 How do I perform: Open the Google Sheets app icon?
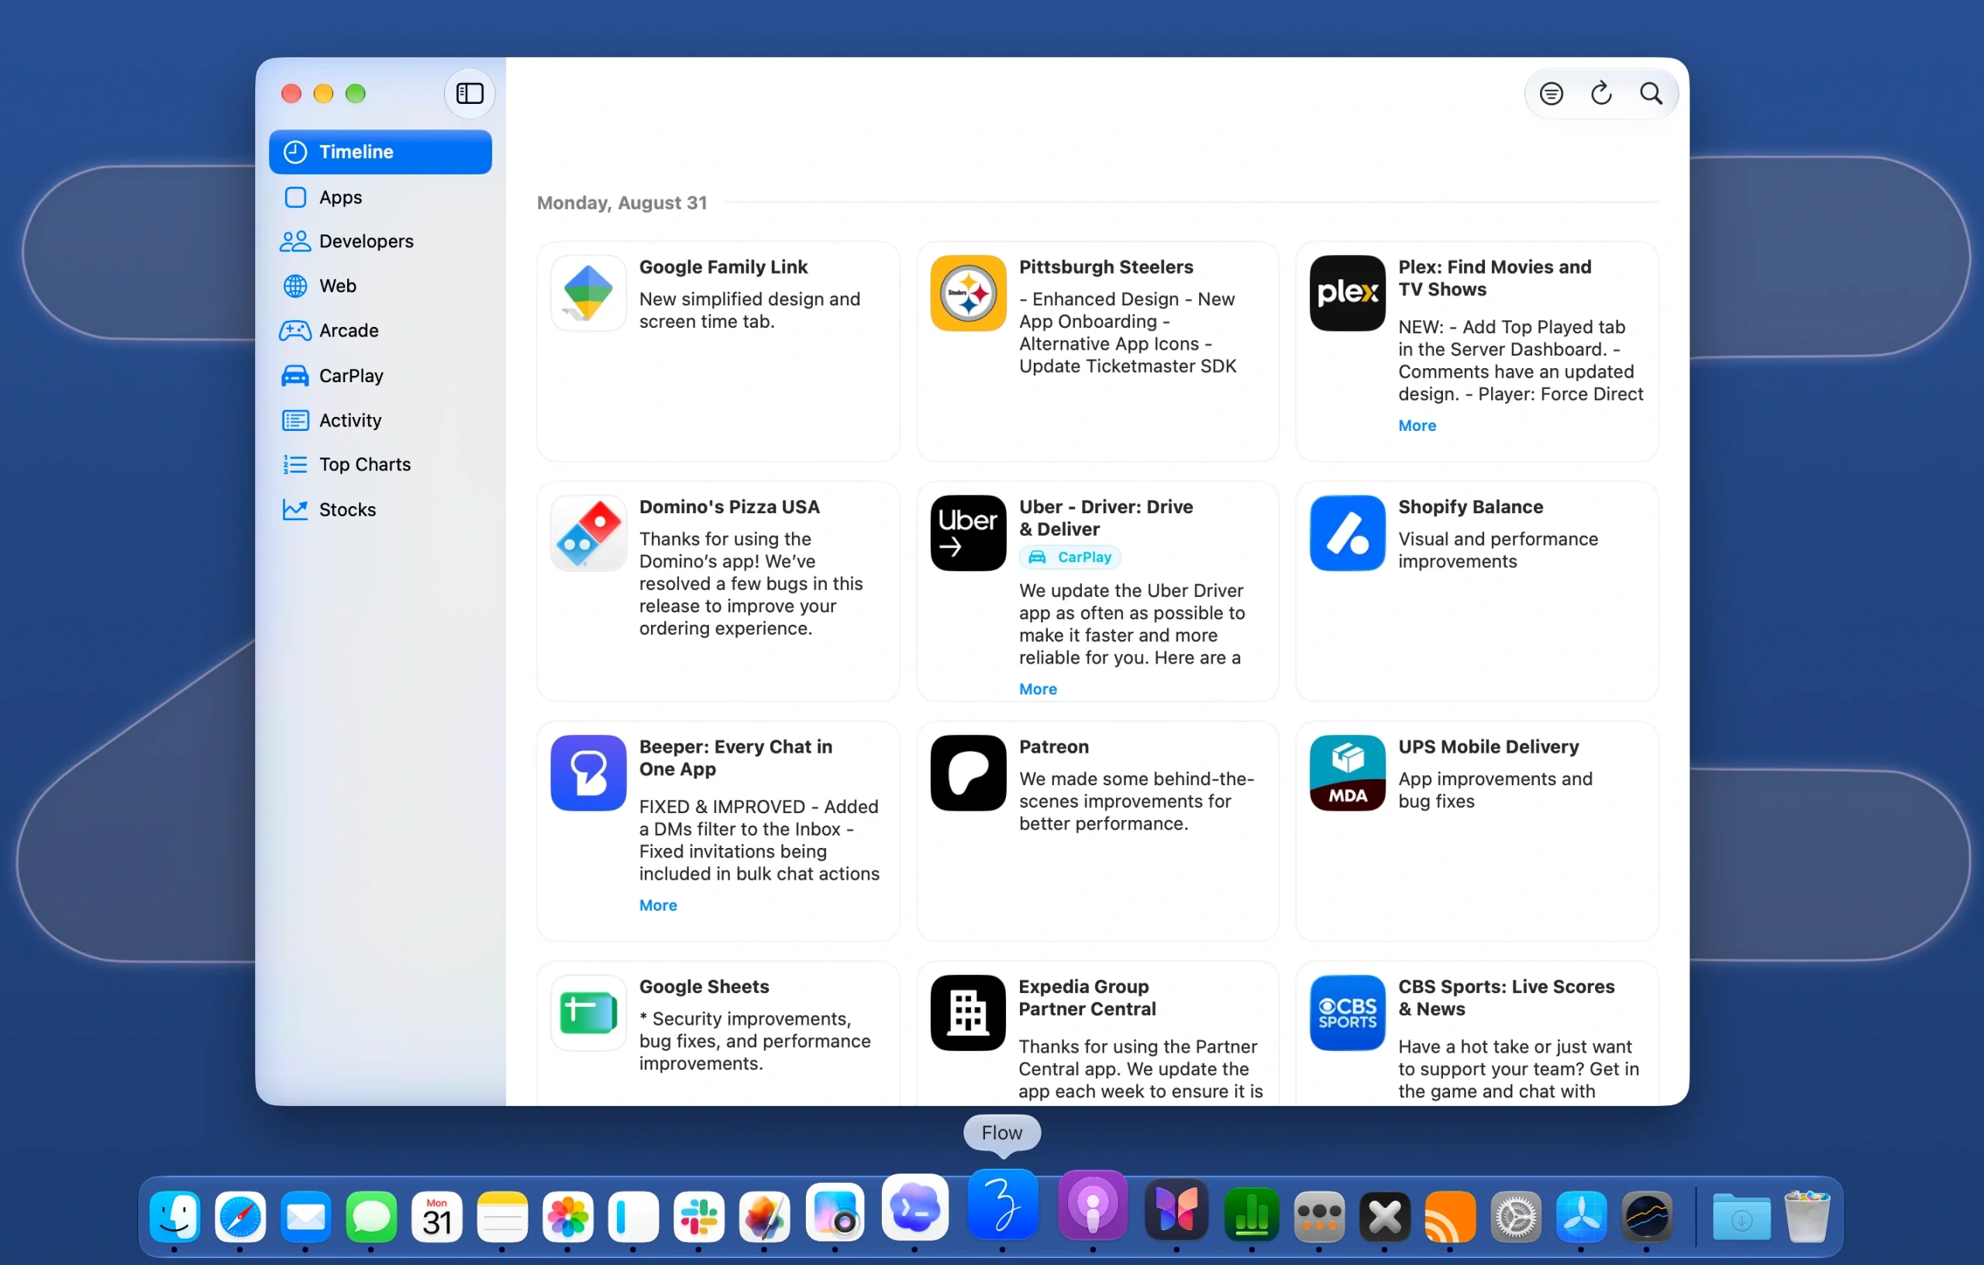[x=588, y=1013]
